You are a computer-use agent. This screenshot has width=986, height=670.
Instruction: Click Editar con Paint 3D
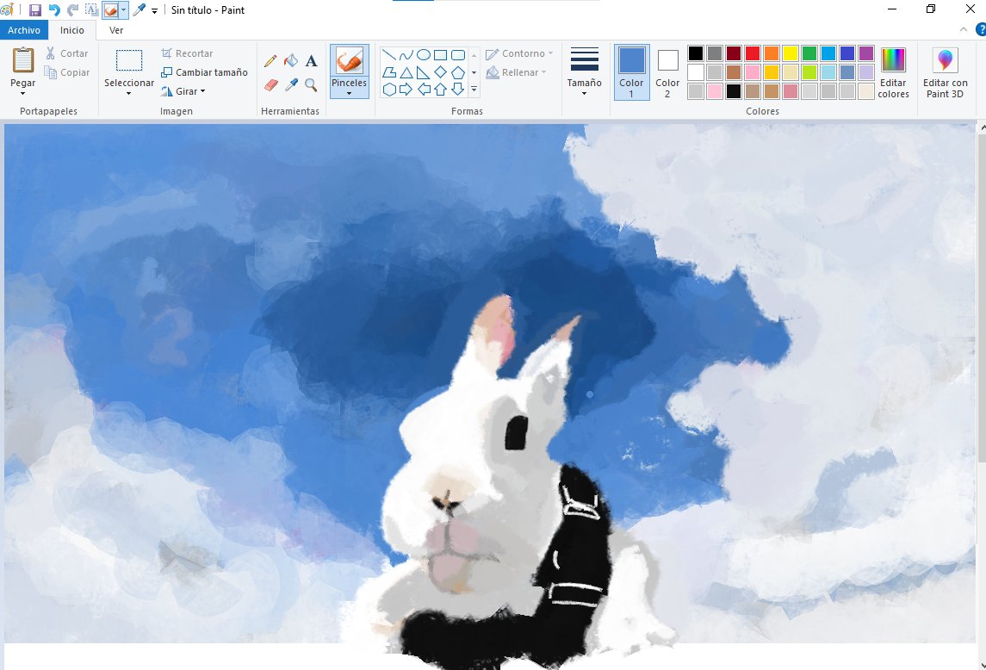(946, 71)
